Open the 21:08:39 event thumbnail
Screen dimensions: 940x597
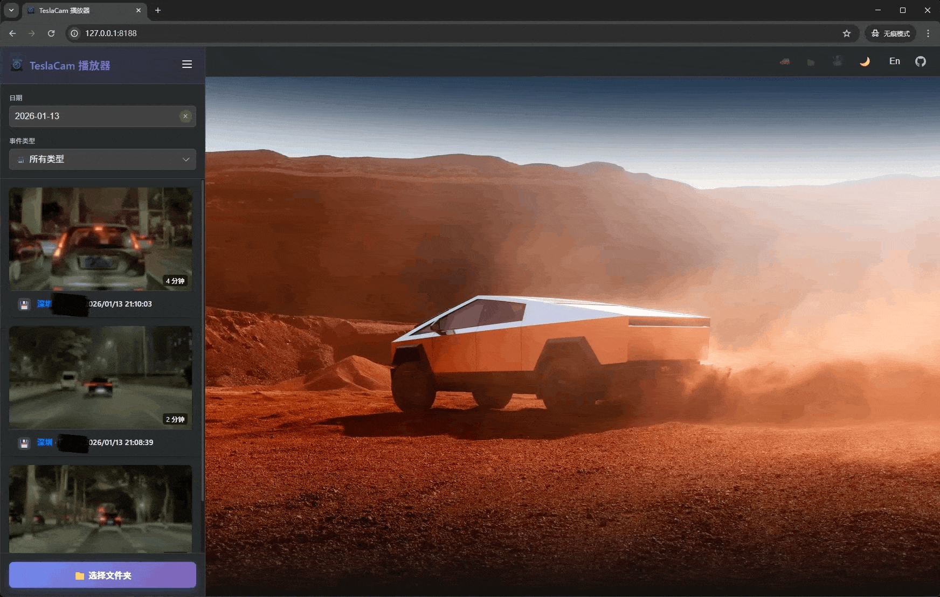click(100, 378)
